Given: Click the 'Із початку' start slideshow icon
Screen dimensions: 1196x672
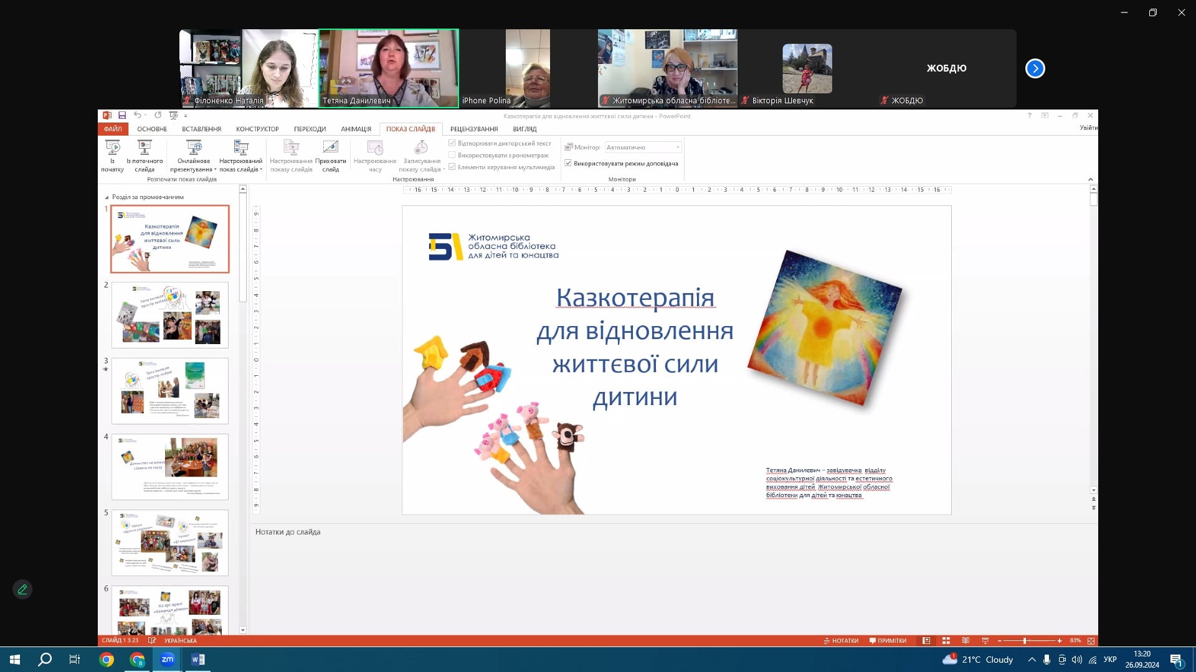Looking at the screenshot, I should (x=113, y=148).
